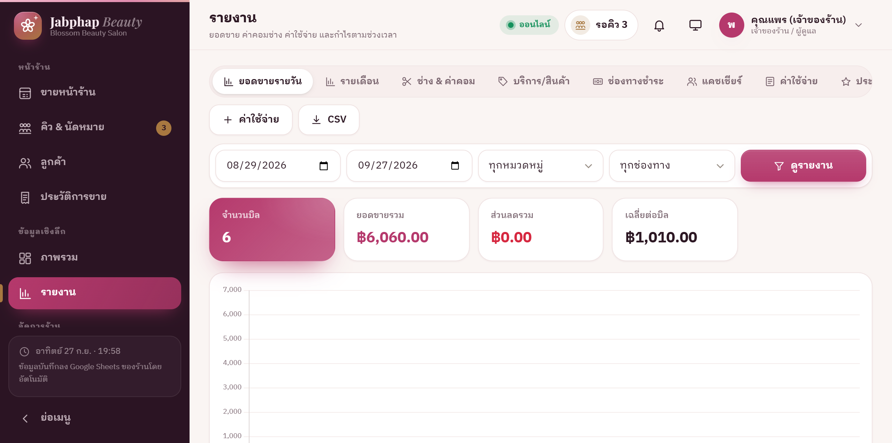Image resolution: width=892 pixels, height=443 pixels.
Task: Open calendar picker on 09/27/2026 date field
Action: pyautogui.click(x=455, y=165)
